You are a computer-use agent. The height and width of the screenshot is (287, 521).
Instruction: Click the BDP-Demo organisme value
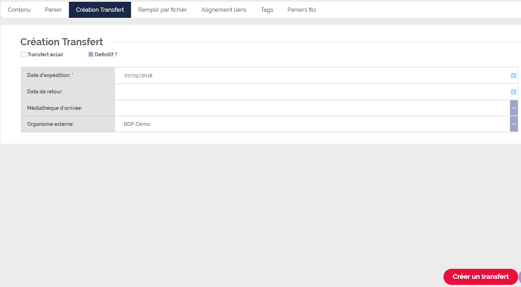coord(137,124)
